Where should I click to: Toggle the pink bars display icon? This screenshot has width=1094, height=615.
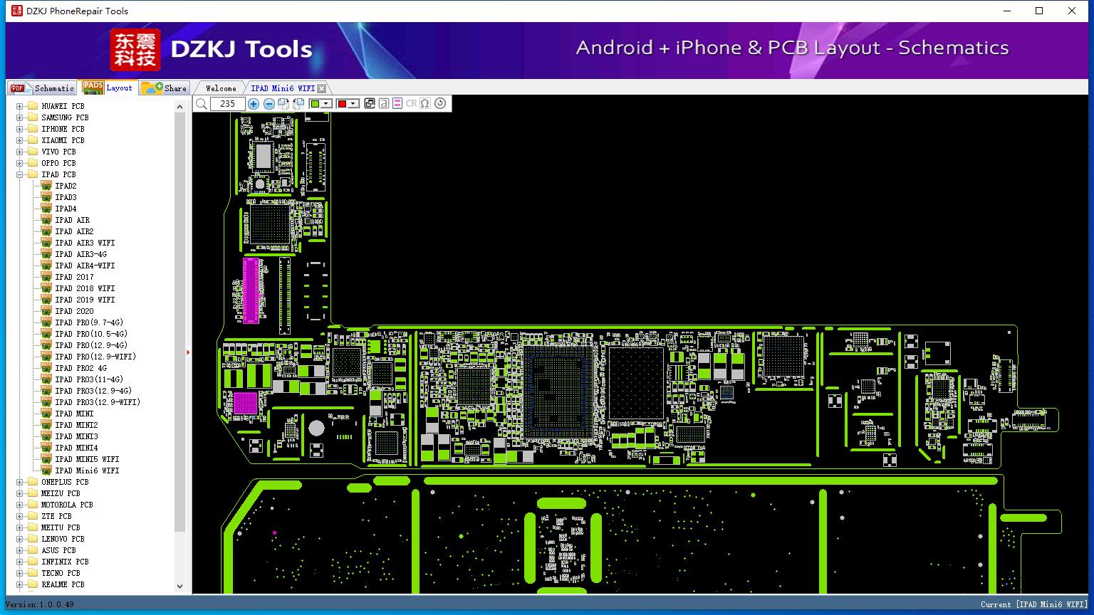(x=397, y=104)
